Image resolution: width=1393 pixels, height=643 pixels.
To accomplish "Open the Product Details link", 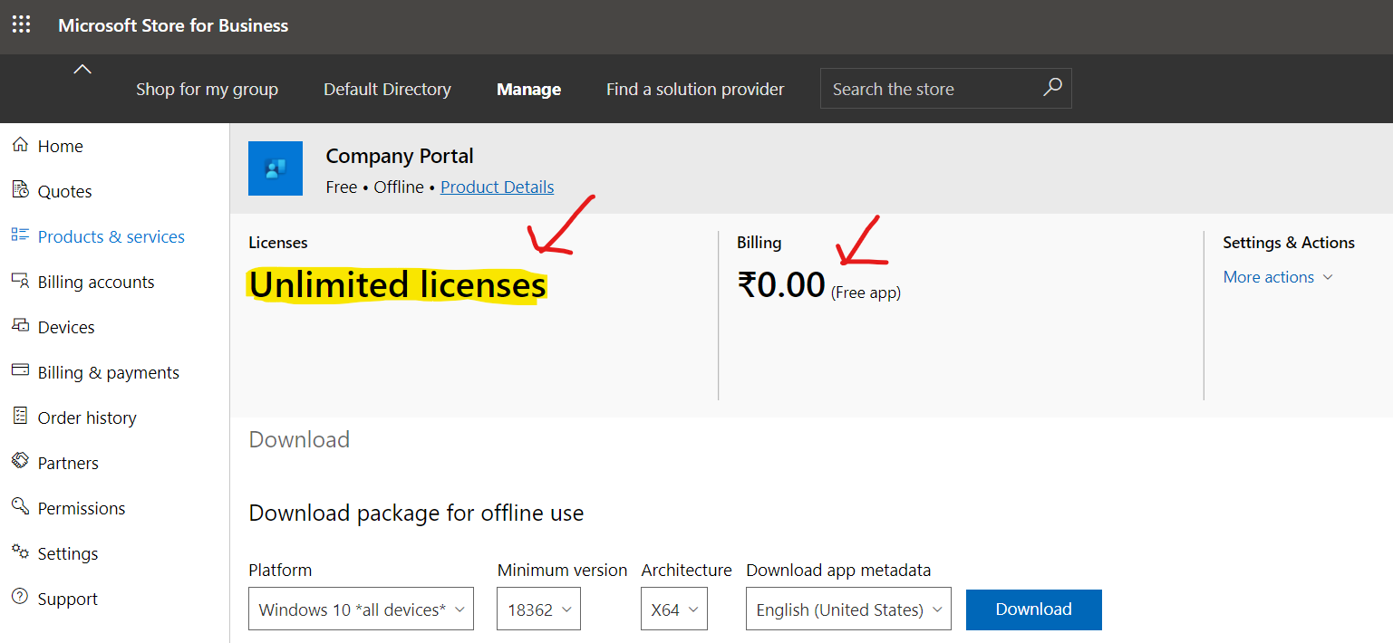I will [498, 187].
